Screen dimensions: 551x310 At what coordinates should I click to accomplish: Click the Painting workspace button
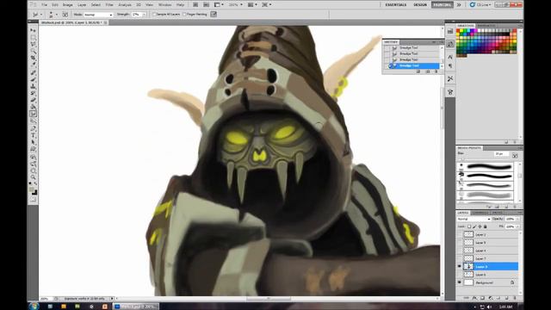tap(443, 5)
